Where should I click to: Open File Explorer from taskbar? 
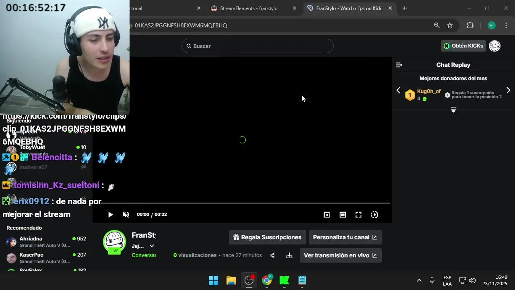[231, 280]
